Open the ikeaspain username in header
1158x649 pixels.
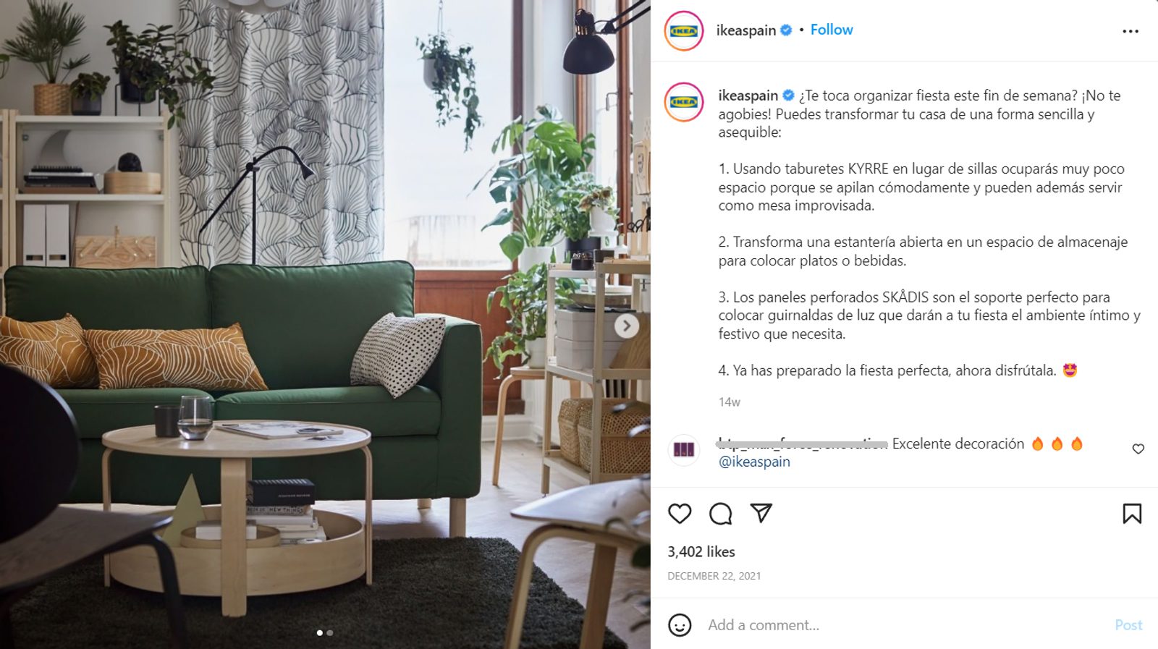point(746,30)
